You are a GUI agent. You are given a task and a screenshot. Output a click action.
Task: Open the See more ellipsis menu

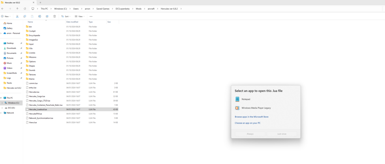(x=91, y=17)
